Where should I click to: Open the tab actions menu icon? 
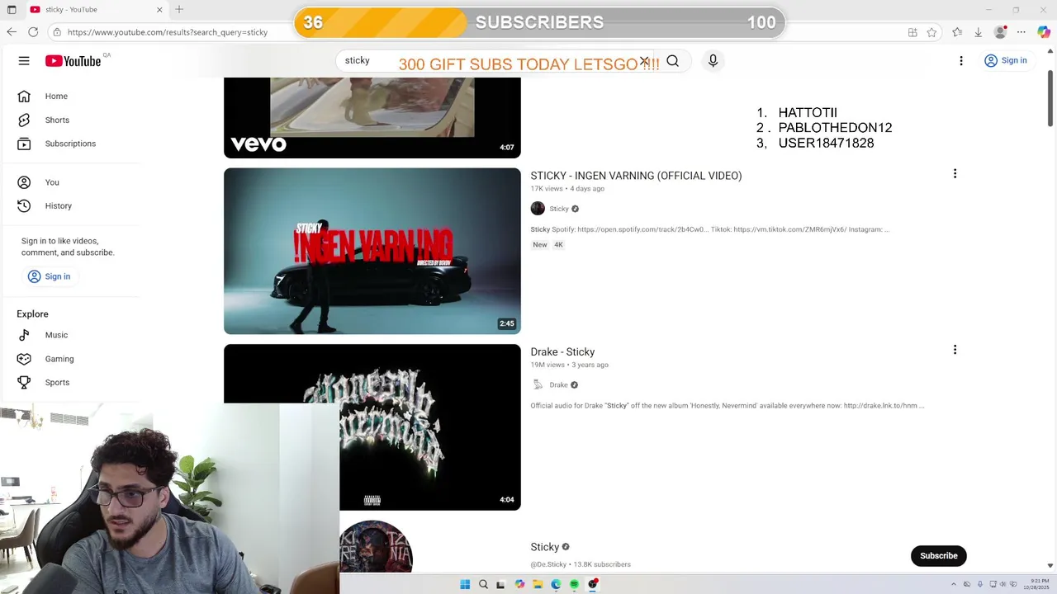[12, 10]
